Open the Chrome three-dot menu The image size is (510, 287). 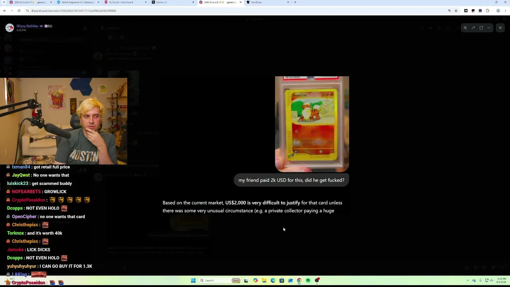click(505, 11)
